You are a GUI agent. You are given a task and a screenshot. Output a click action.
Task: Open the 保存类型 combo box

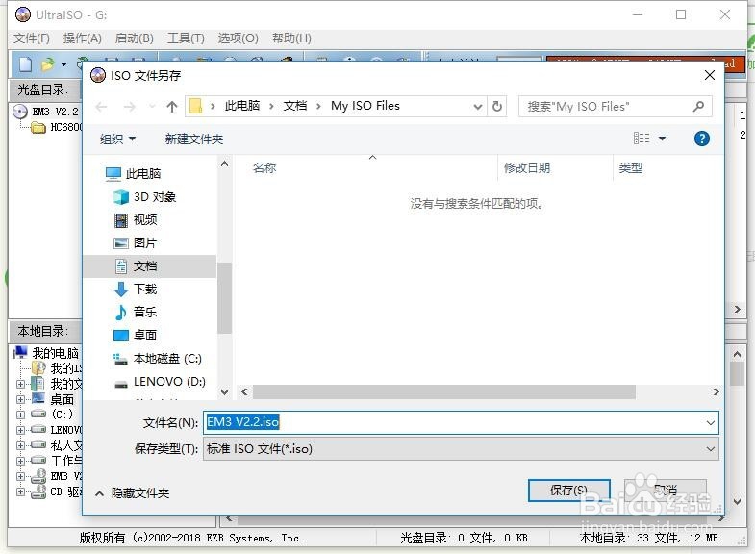pos(461,449)
